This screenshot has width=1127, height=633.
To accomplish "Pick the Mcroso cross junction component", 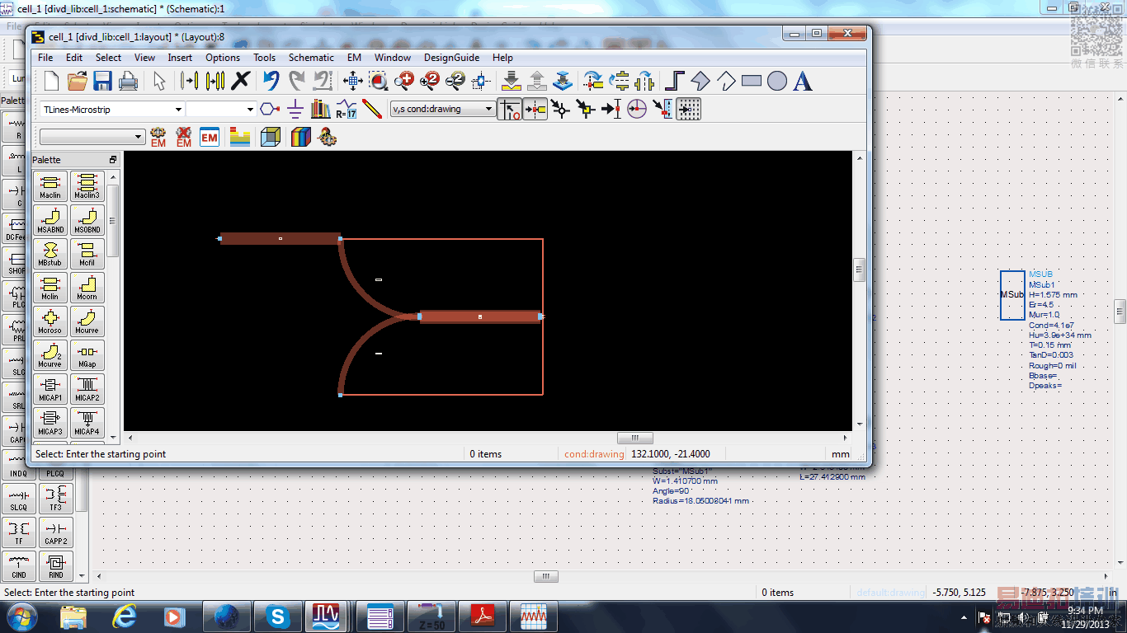I will 50,321.
